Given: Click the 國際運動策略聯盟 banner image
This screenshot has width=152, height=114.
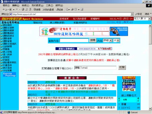Looking at the screenshot, I should pos(74,31).
